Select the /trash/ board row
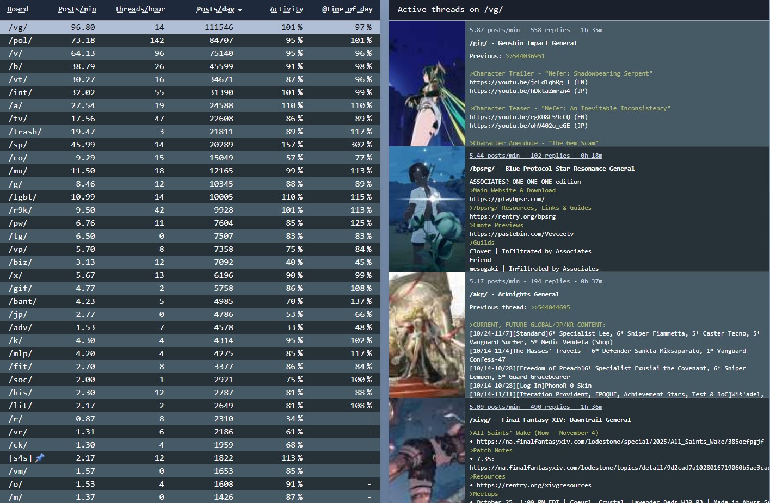770x503 pixels. click(x=190, y=132)
